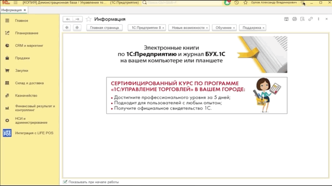332x186 pixels.
Task: Go forward with the right arrow button
Action: (77, 19)
